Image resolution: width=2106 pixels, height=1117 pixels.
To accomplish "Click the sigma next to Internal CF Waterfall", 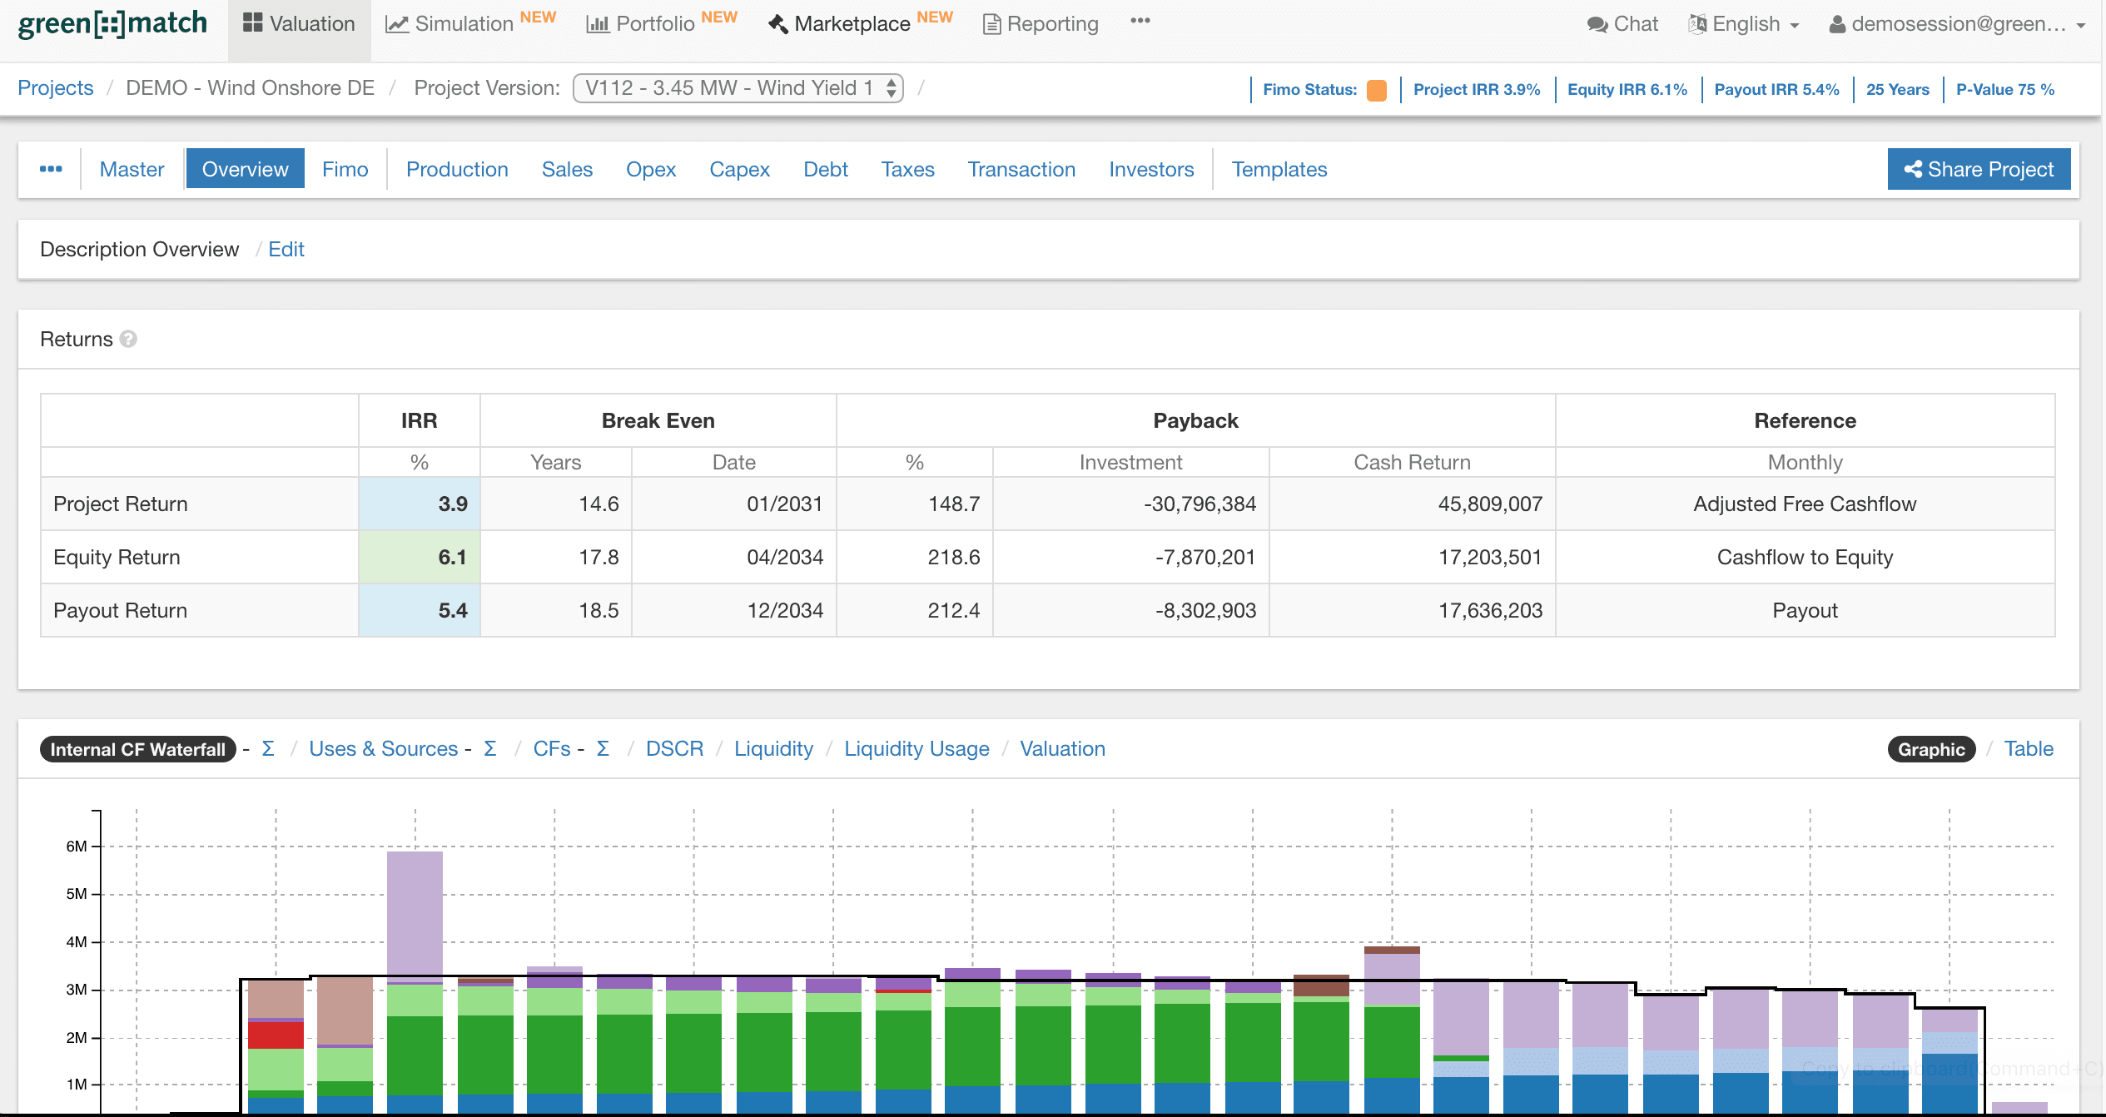I will pyautogui.click(x=268, y=748).
